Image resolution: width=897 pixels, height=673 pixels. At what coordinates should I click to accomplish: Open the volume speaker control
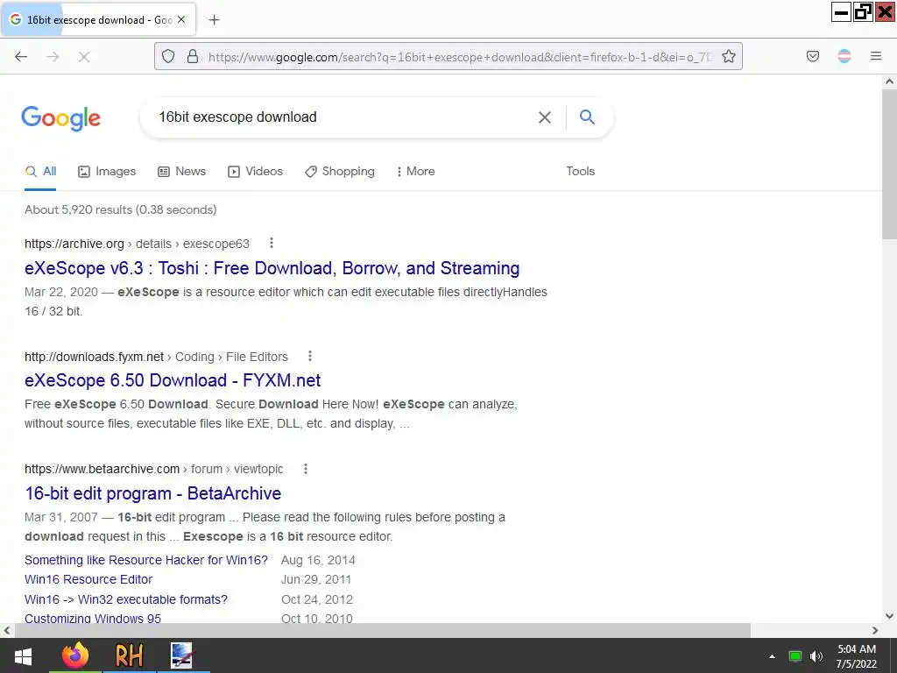[x=816, y=656]
